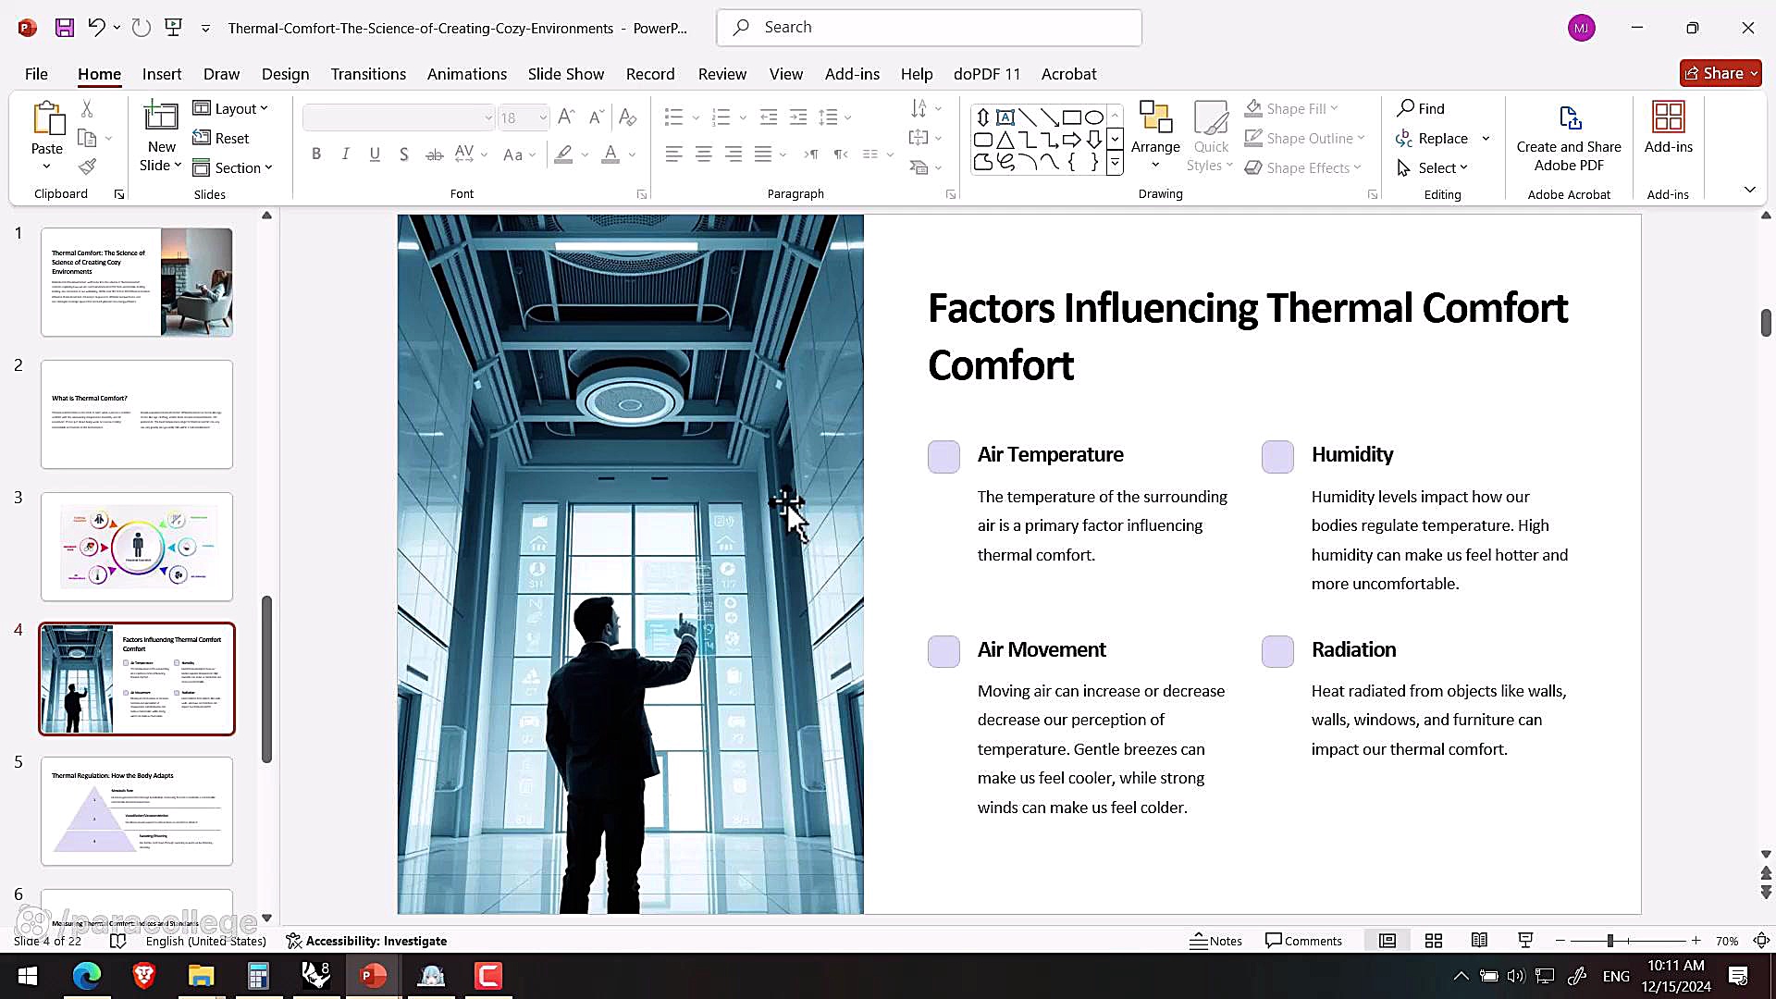Click the Bullets list icon
Screen dimensions: 1776x999
point(673,117)
